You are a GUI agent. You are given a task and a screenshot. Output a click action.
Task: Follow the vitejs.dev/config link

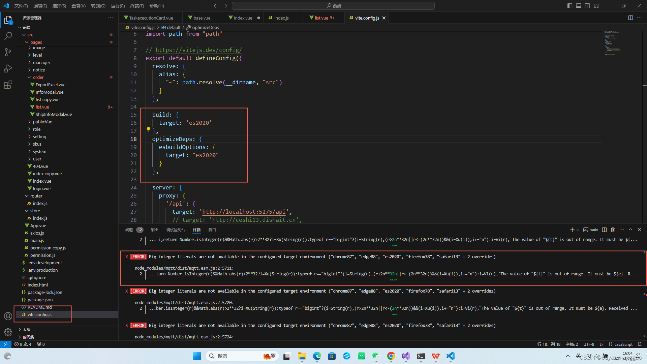(x=199, y=50)
